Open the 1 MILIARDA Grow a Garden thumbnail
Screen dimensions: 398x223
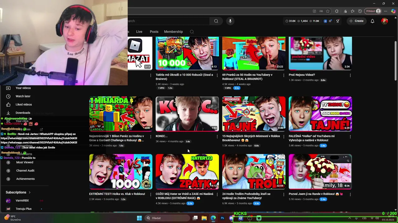pos(121,114)
